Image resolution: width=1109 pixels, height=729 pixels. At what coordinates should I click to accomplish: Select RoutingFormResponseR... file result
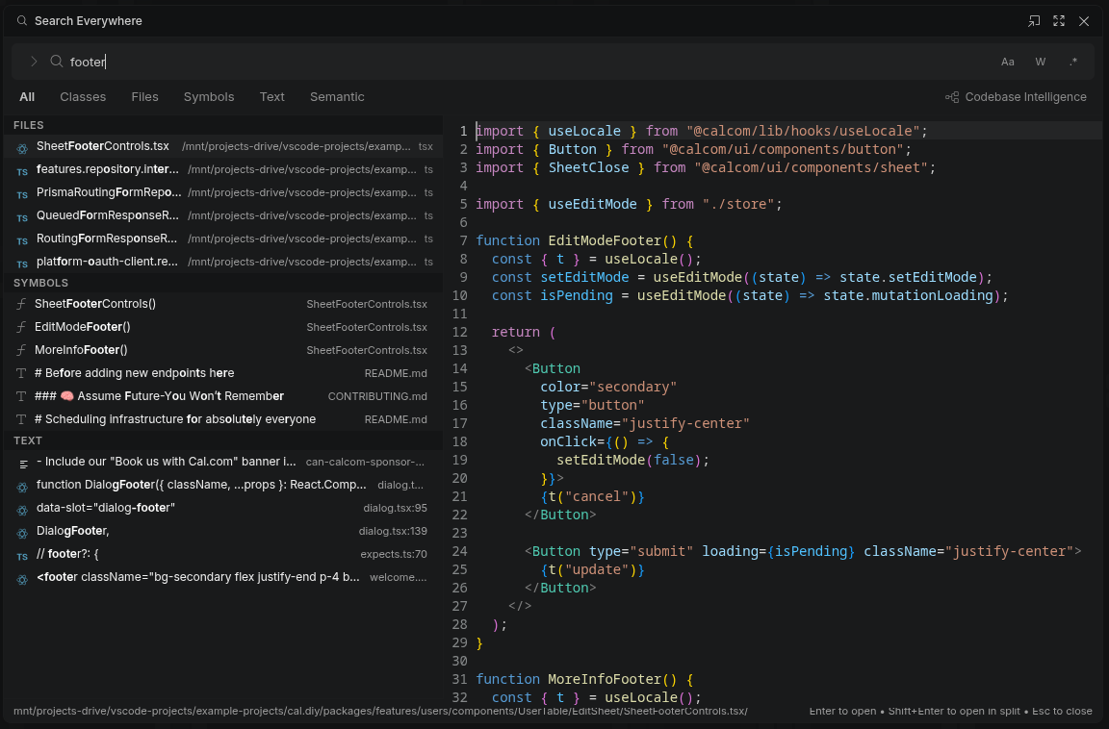pos(223,239)
